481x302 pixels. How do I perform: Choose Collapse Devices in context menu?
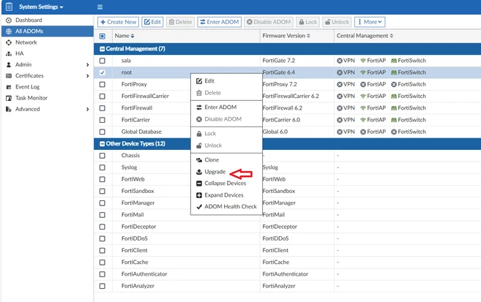point(225,183)
